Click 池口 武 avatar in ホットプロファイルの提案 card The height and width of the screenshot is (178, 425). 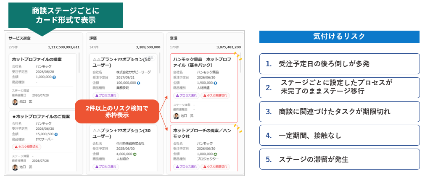15,102
